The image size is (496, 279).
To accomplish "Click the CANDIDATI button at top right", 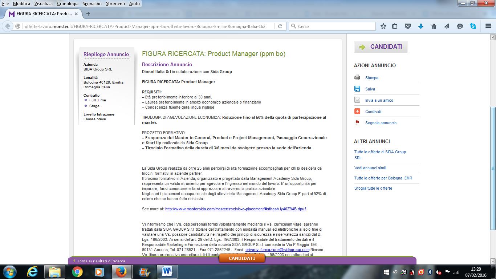I will pyautogui.click(x=381, y=47).
